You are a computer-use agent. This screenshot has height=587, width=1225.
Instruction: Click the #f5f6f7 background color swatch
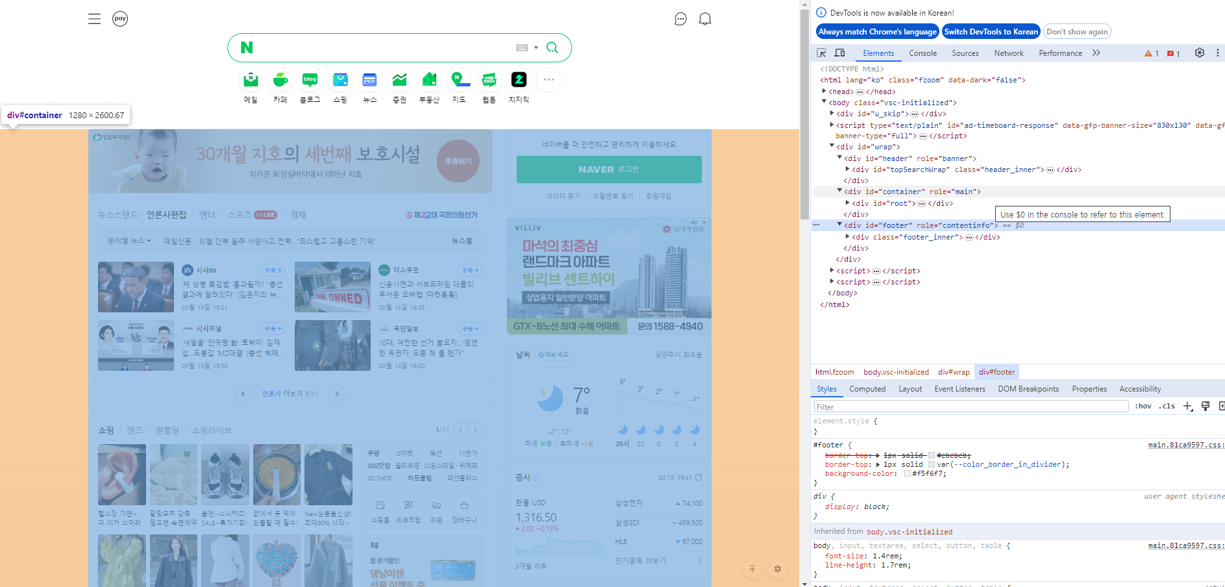(907, 473)
